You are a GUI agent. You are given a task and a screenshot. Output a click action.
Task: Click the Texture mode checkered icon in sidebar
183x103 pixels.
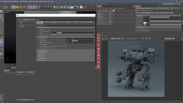pyautogui.click(x=2, y=19)
